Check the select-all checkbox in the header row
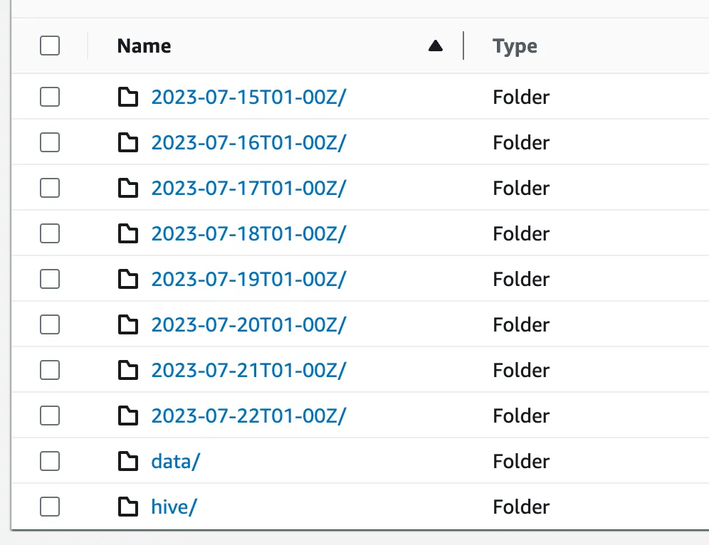The width and height of the screenshot is (709, 545). 50,46
